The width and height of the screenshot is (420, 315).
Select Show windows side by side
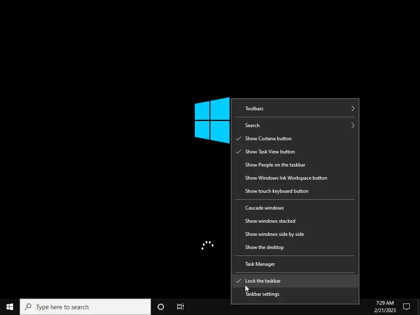[x=295, y=234]
